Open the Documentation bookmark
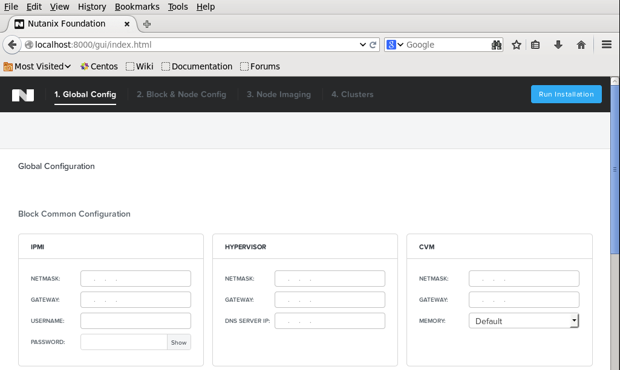Screen dimensions: 620x370 (x=197, y=66)
